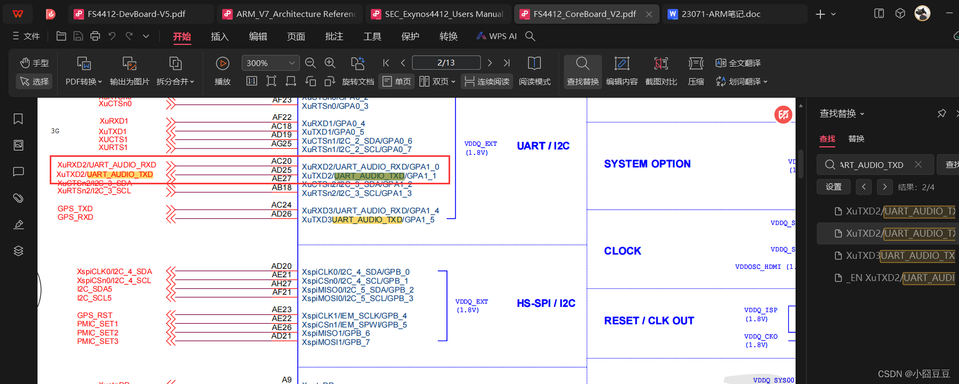Fit page width icon
This screenshot has width=959, height=384.
coord(291,81)
